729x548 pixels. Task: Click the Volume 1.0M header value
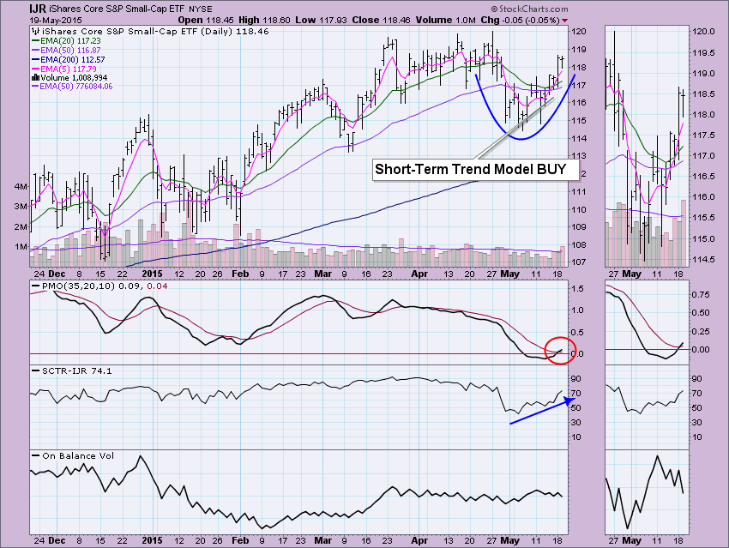[x=445, y=20]
